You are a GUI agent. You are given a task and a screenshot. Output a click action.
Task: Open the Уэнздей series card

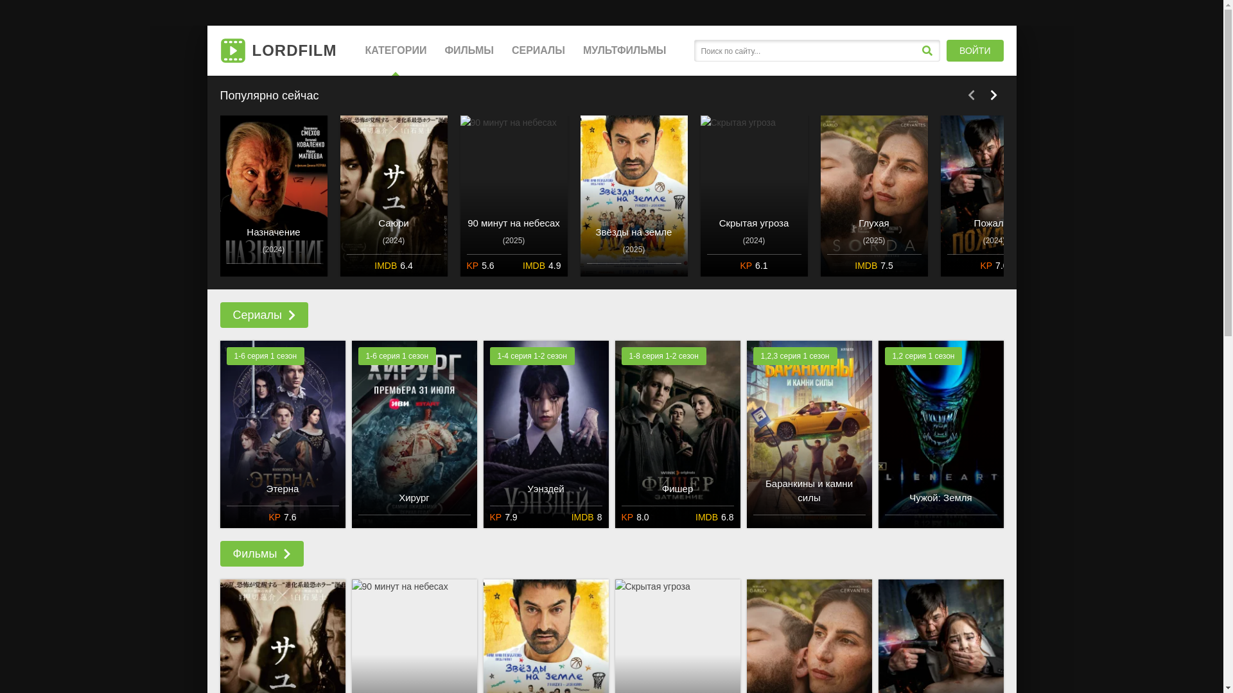pyautogui.click(x=546, y=434)
